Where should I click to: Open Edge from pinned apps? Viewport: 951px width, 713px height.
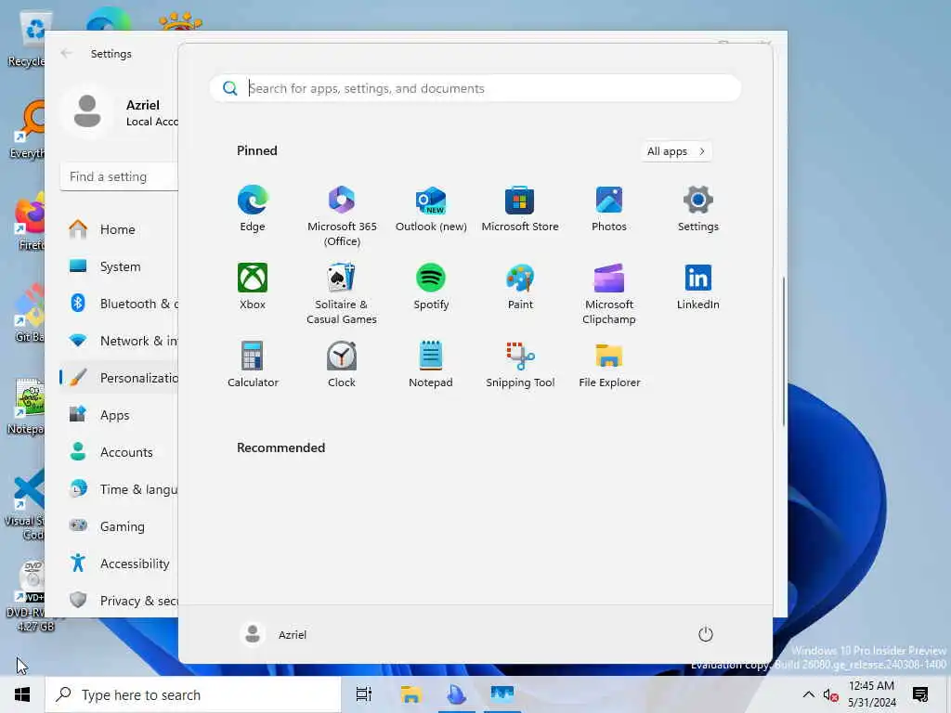pos(253,209)
